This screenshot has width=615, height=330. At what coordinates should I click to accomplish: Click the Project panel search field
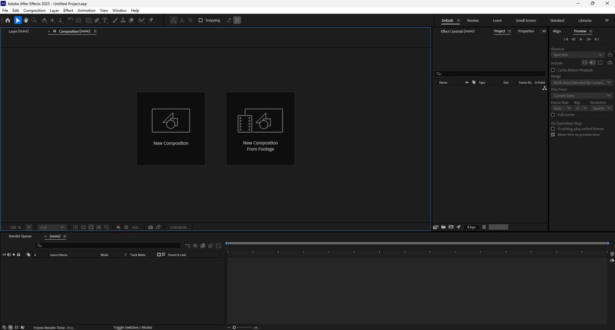pos(490,74)
